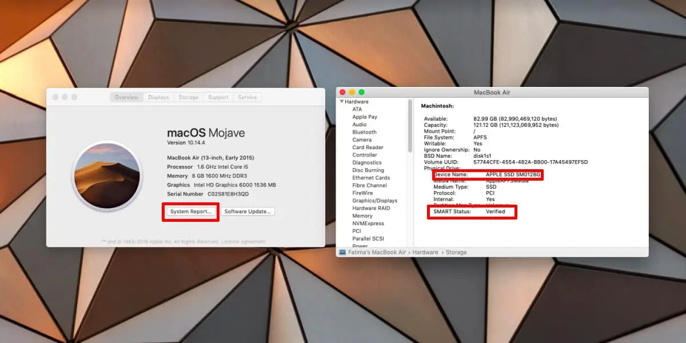Screen dimensions: 686x343
Task: Select Apple Pay in the sidebar
Action: click(365, 117)
